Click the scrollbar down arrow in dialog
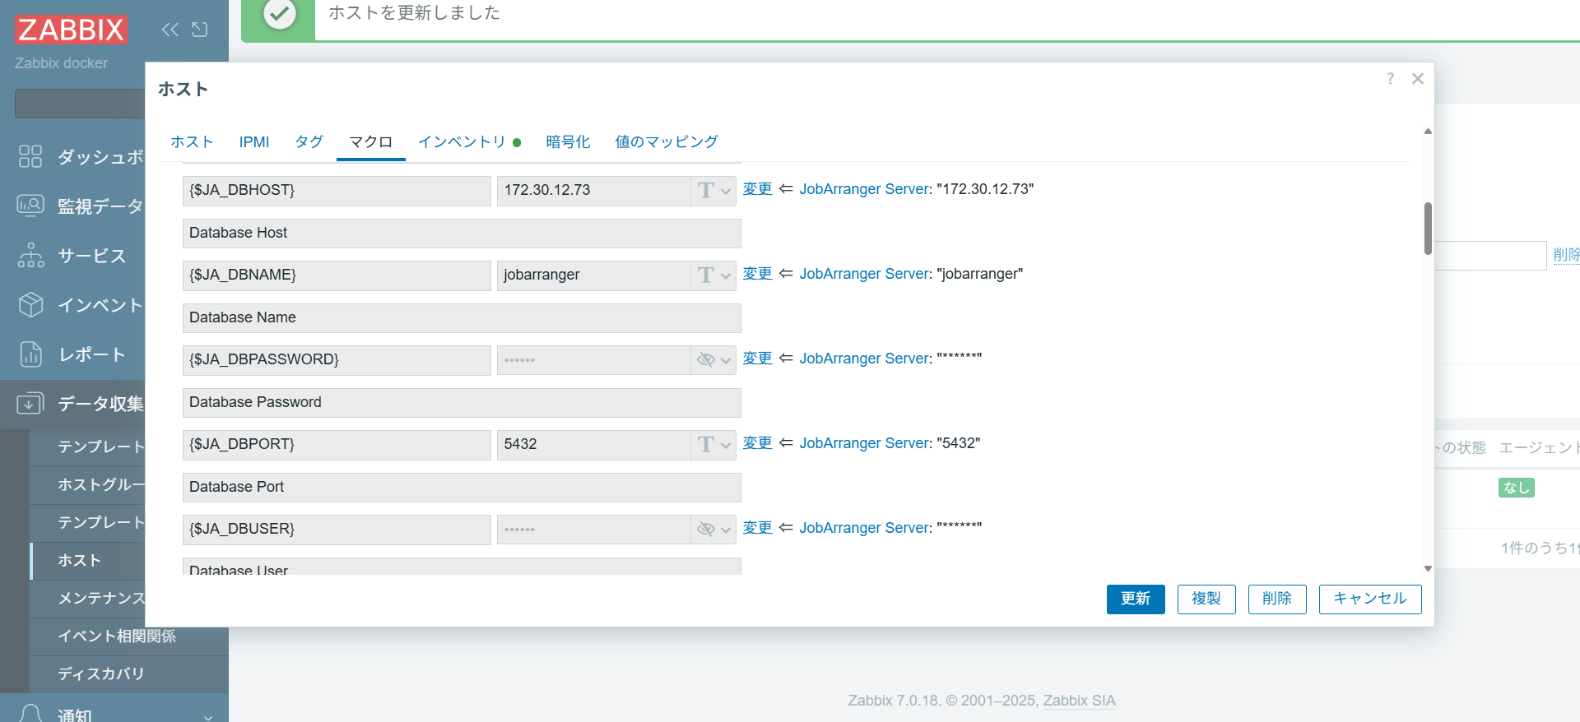This screenshot has width=1580, height=722. pos(1428,568)
